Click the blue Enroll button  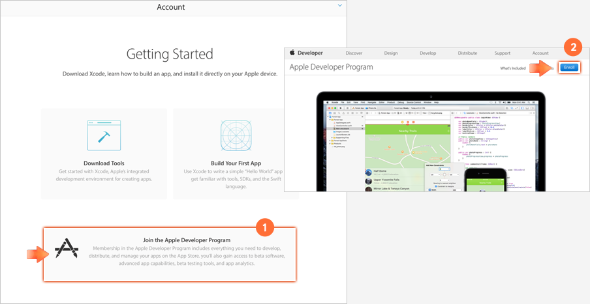pyautogui.click(x=569, y=68)
